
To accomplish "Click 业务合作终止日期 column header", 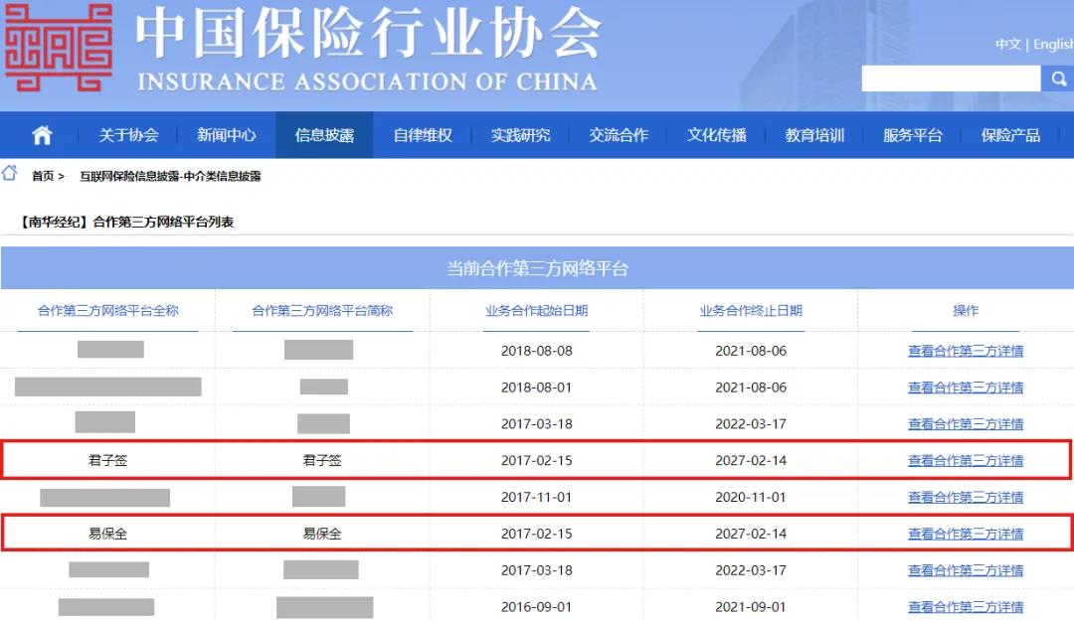I will pos(751,311).
